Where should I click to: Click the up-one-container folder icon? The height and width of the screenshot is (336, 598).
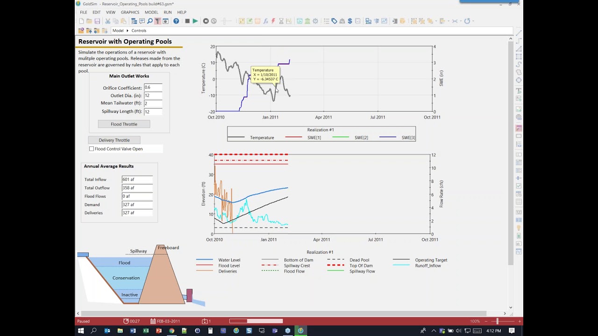(x=89, y=30)
